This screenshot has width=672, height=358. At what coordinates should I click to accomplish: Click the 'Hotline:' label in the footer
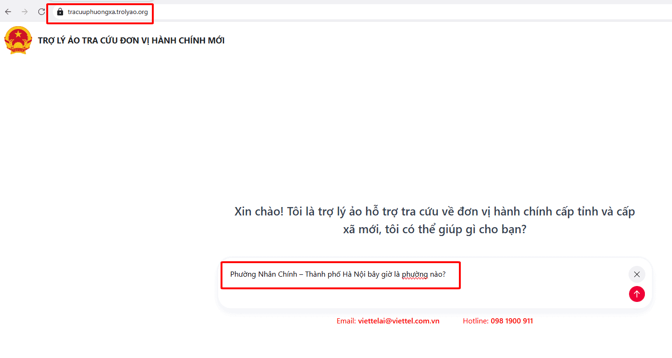pos(476,321)
